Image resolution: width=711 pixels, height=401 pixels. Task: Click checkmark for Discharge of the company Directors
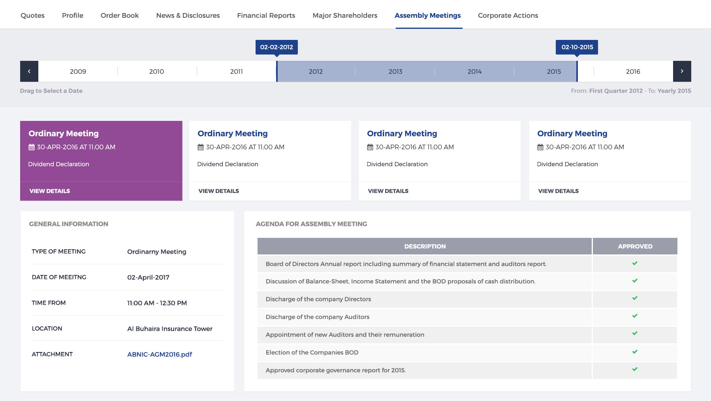(x=635, y=298)
